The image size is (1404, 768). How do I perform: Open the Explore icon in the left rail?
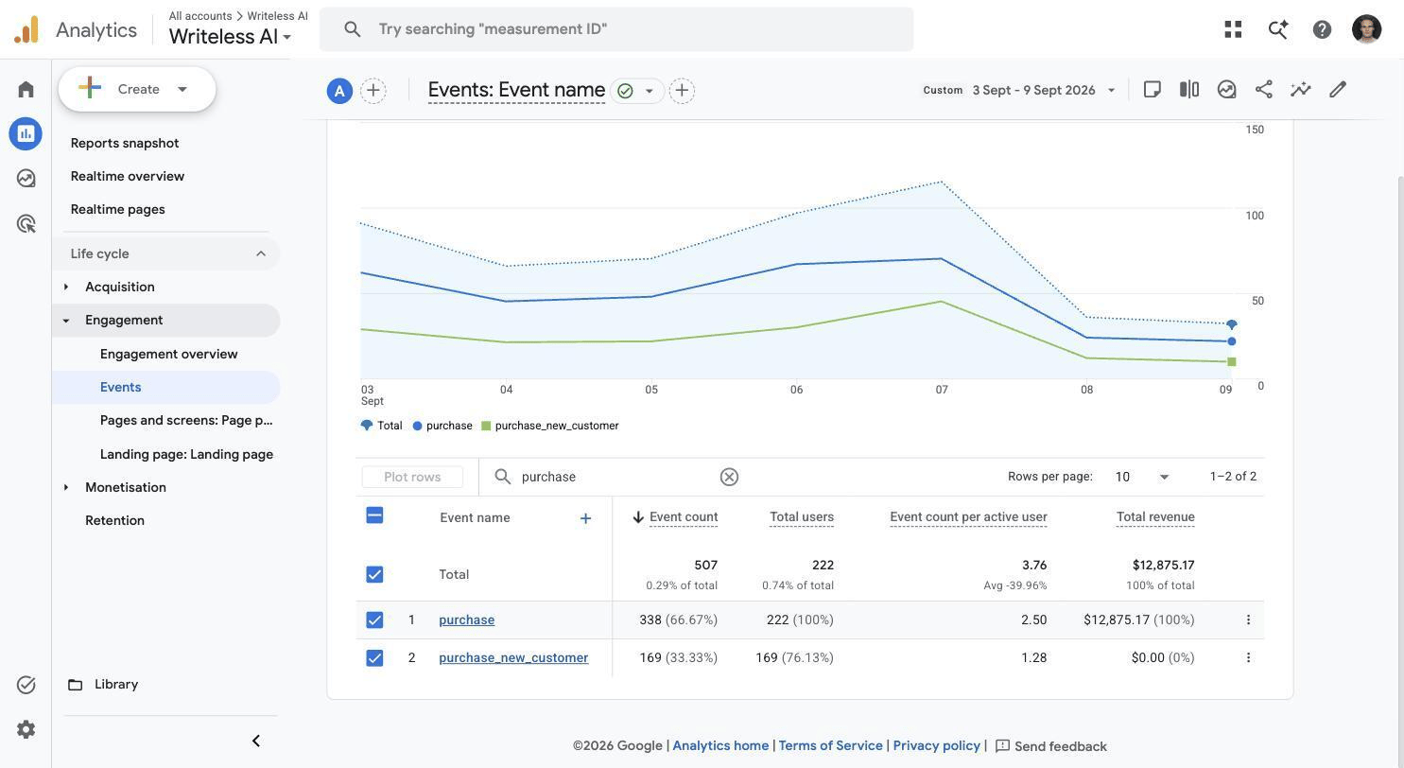click(x=26, y=178)
